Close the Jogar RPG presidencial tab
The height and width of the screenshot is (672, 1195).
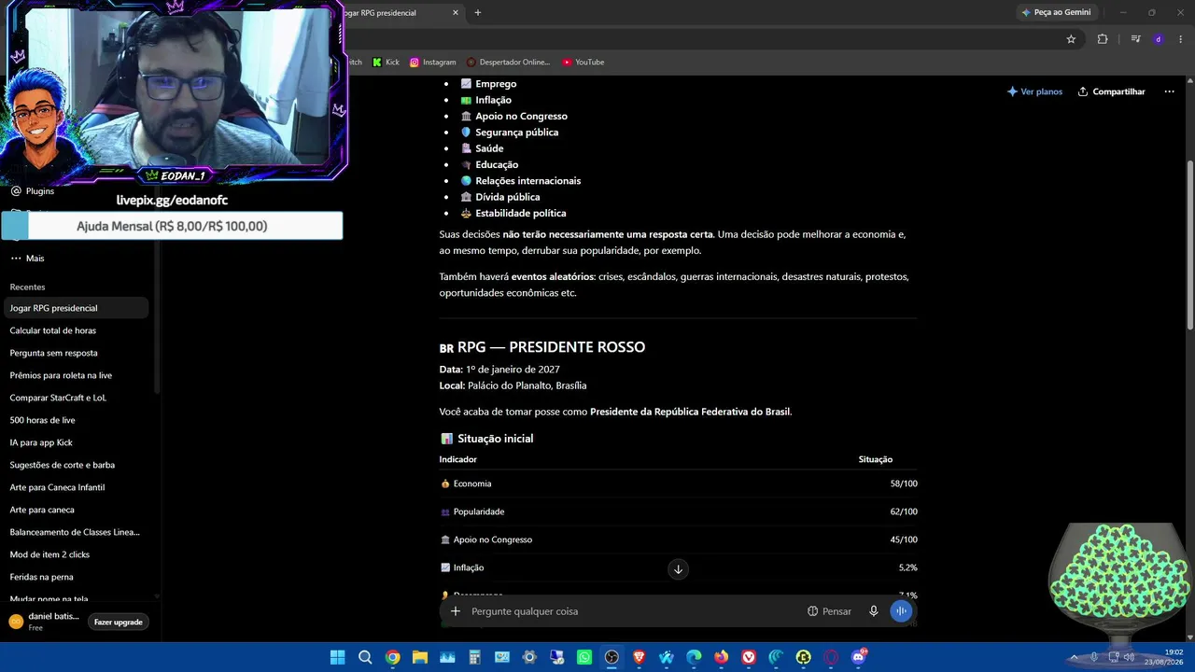(456, 12)
